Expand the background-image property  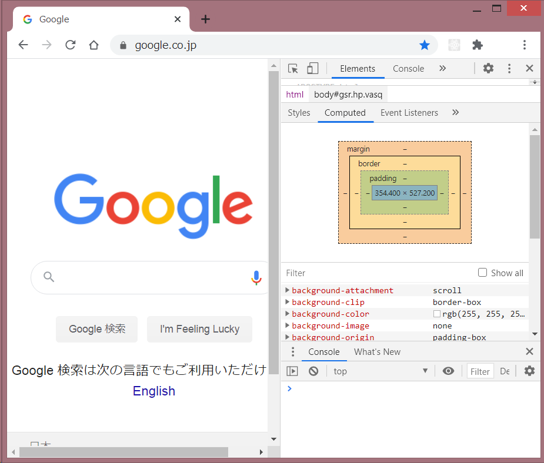(x=287, y=326)
